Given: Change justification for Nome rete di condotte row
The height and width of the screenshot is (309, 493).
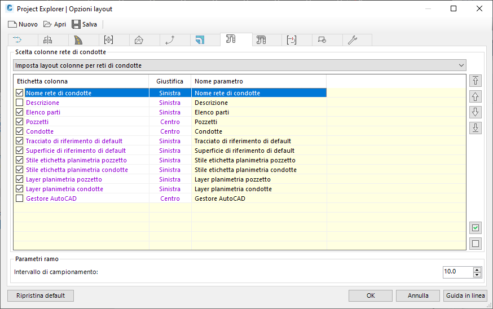Looking at the screenshot, I should pyautogui.click(x=170, y=93).
